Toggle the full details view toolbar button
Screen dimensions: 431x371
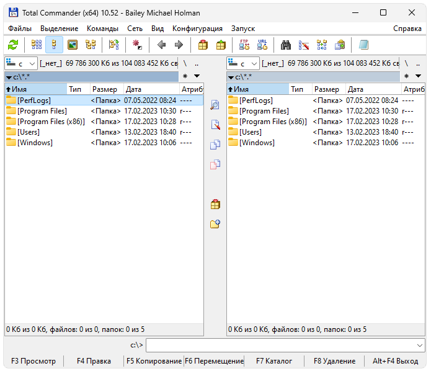[x=55, y=45]
